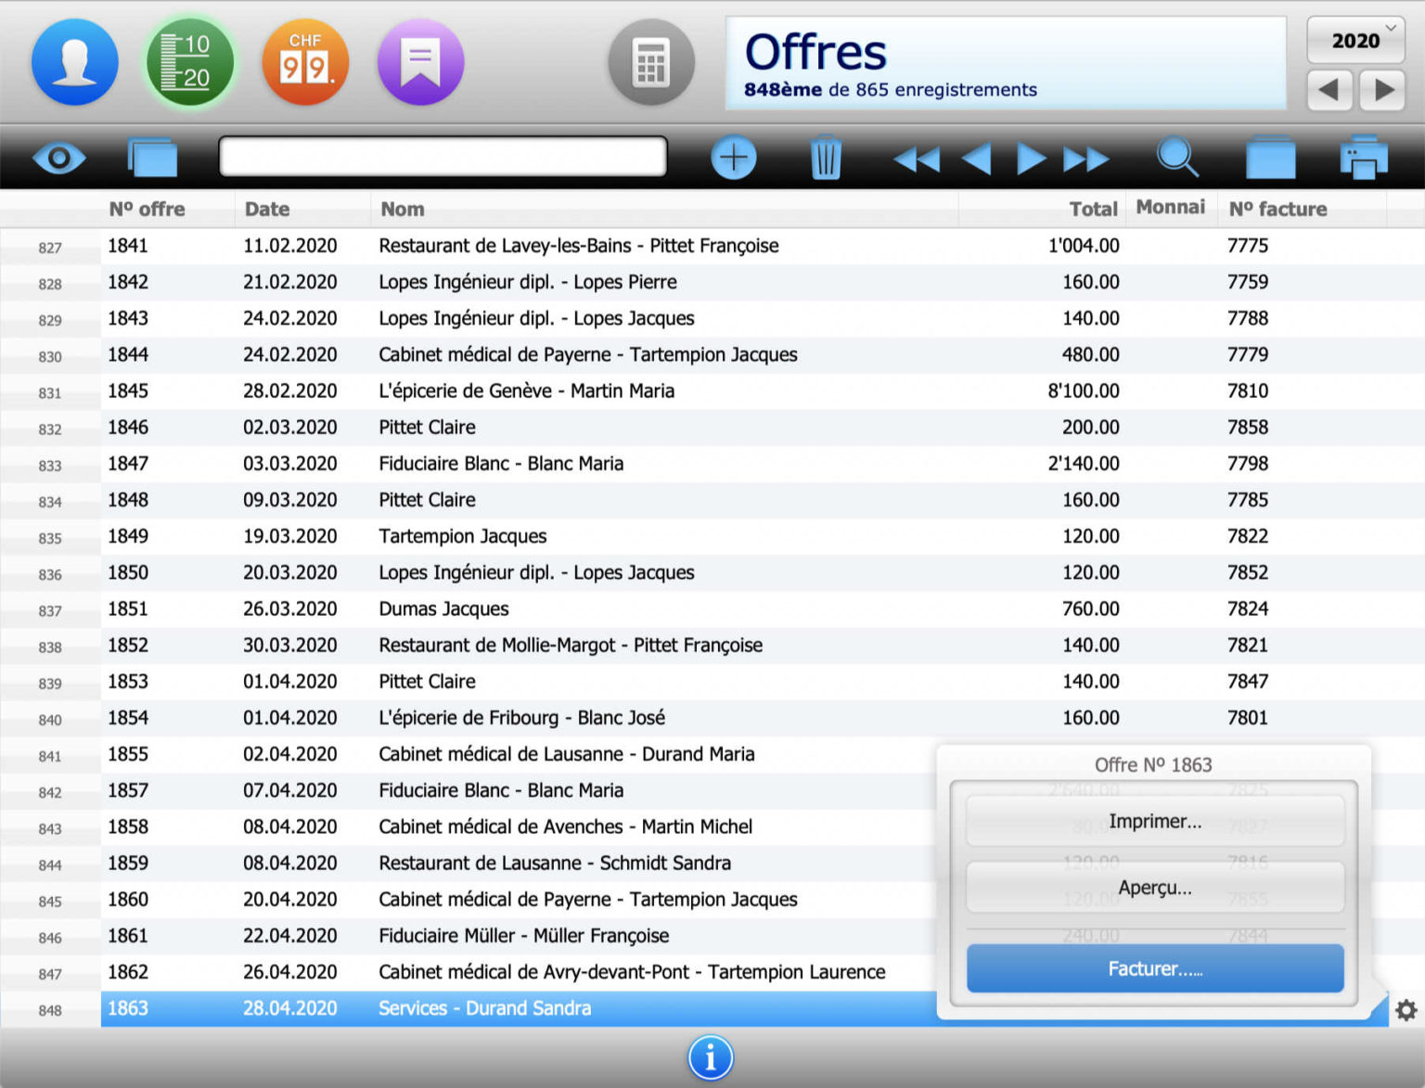Select the row for offer 1850
This screenshot has height=1088, width=1425.
464,572
